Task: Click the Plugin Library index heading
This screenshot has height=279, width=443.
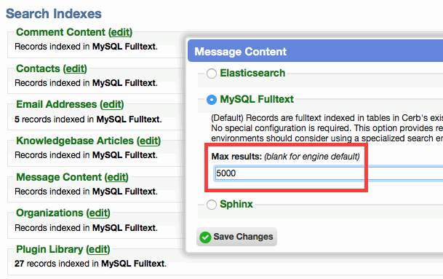Action: tap(49, 249)
